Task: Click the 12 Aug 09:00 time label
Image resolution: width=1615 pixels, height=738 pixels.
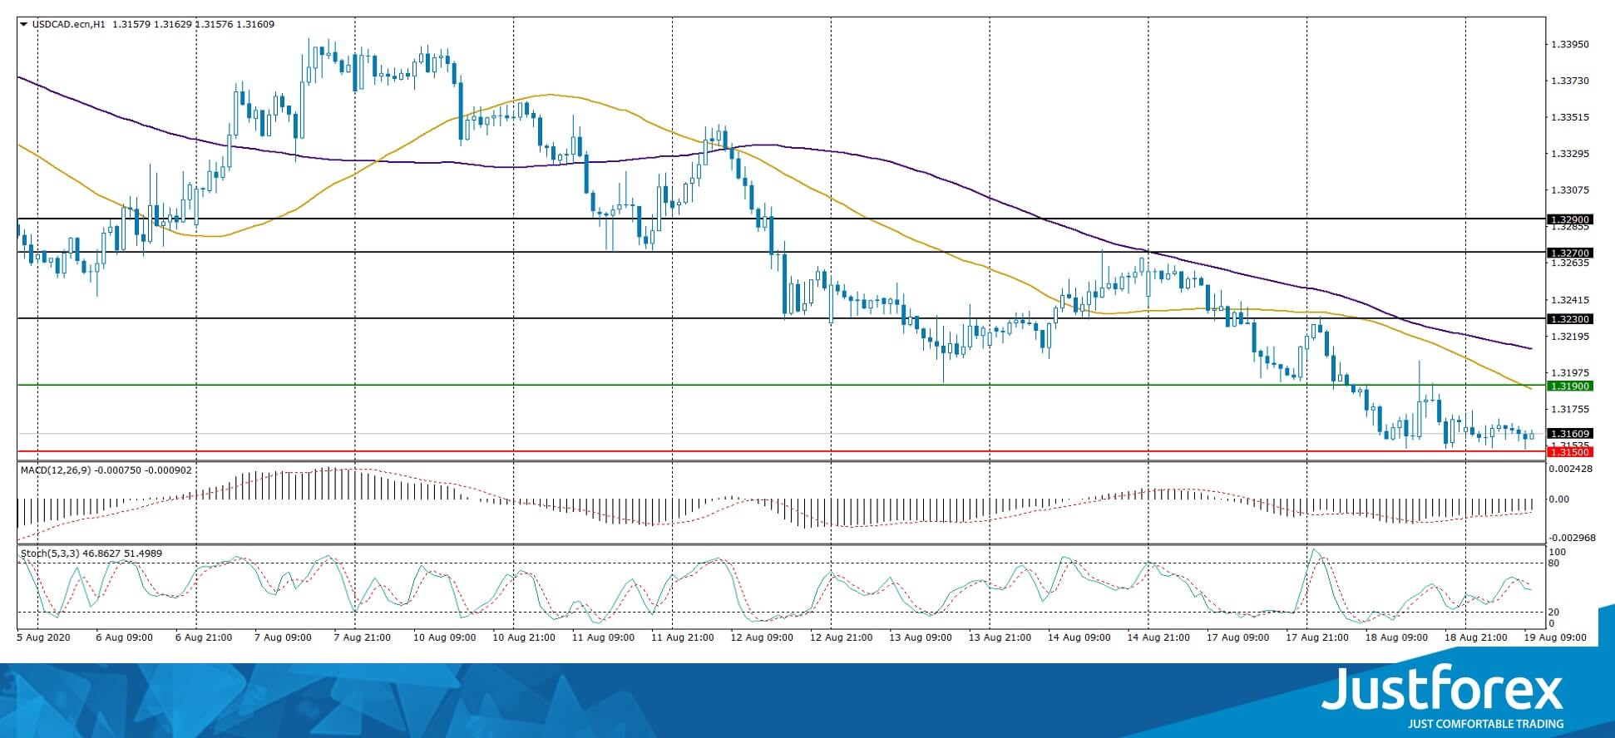Action: tap(763, 638)
